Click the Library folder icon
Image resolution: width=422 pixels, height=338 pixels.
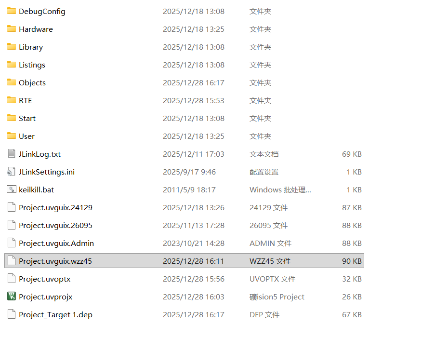(11, 47)
